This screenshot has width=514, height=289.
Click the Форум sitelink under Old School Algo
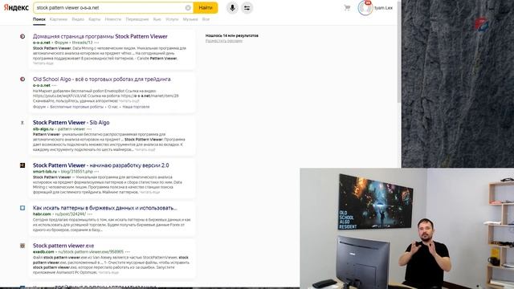39,107
